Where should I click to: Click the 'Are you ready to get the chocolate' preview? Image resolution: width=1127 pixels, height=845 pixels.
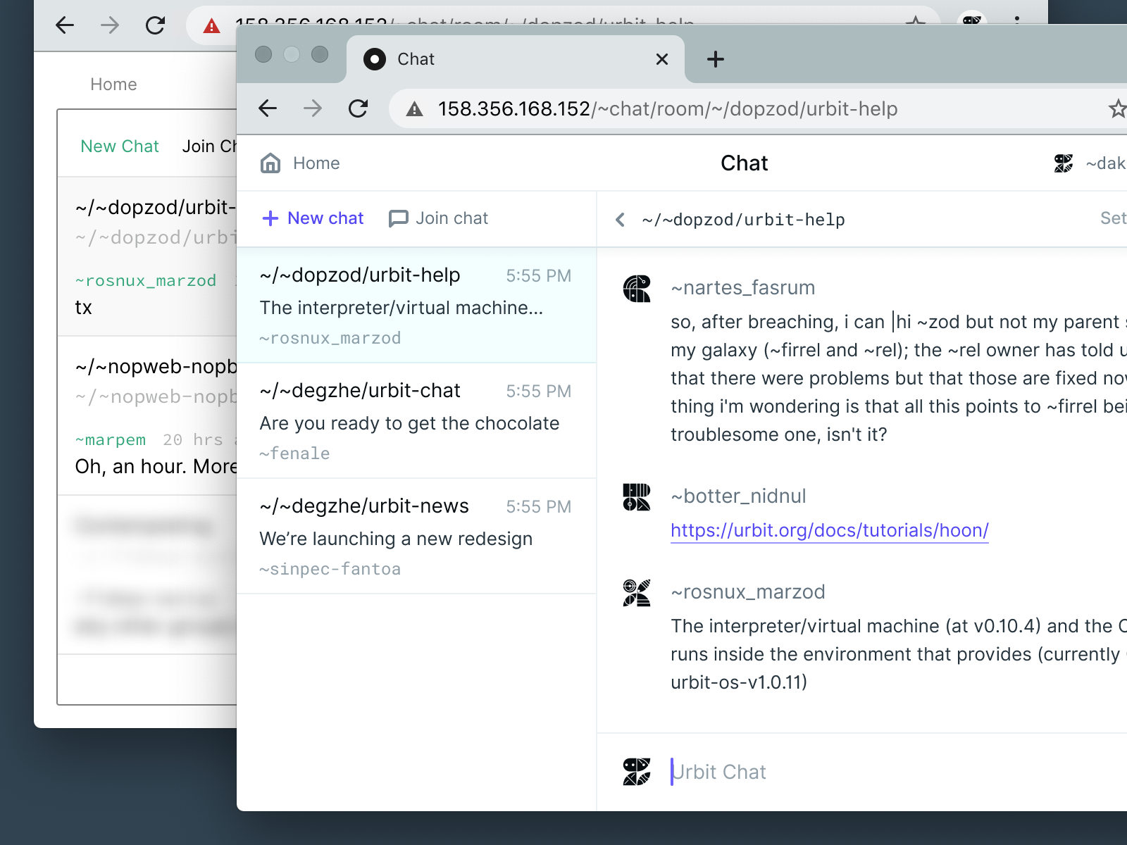point(409,423)
